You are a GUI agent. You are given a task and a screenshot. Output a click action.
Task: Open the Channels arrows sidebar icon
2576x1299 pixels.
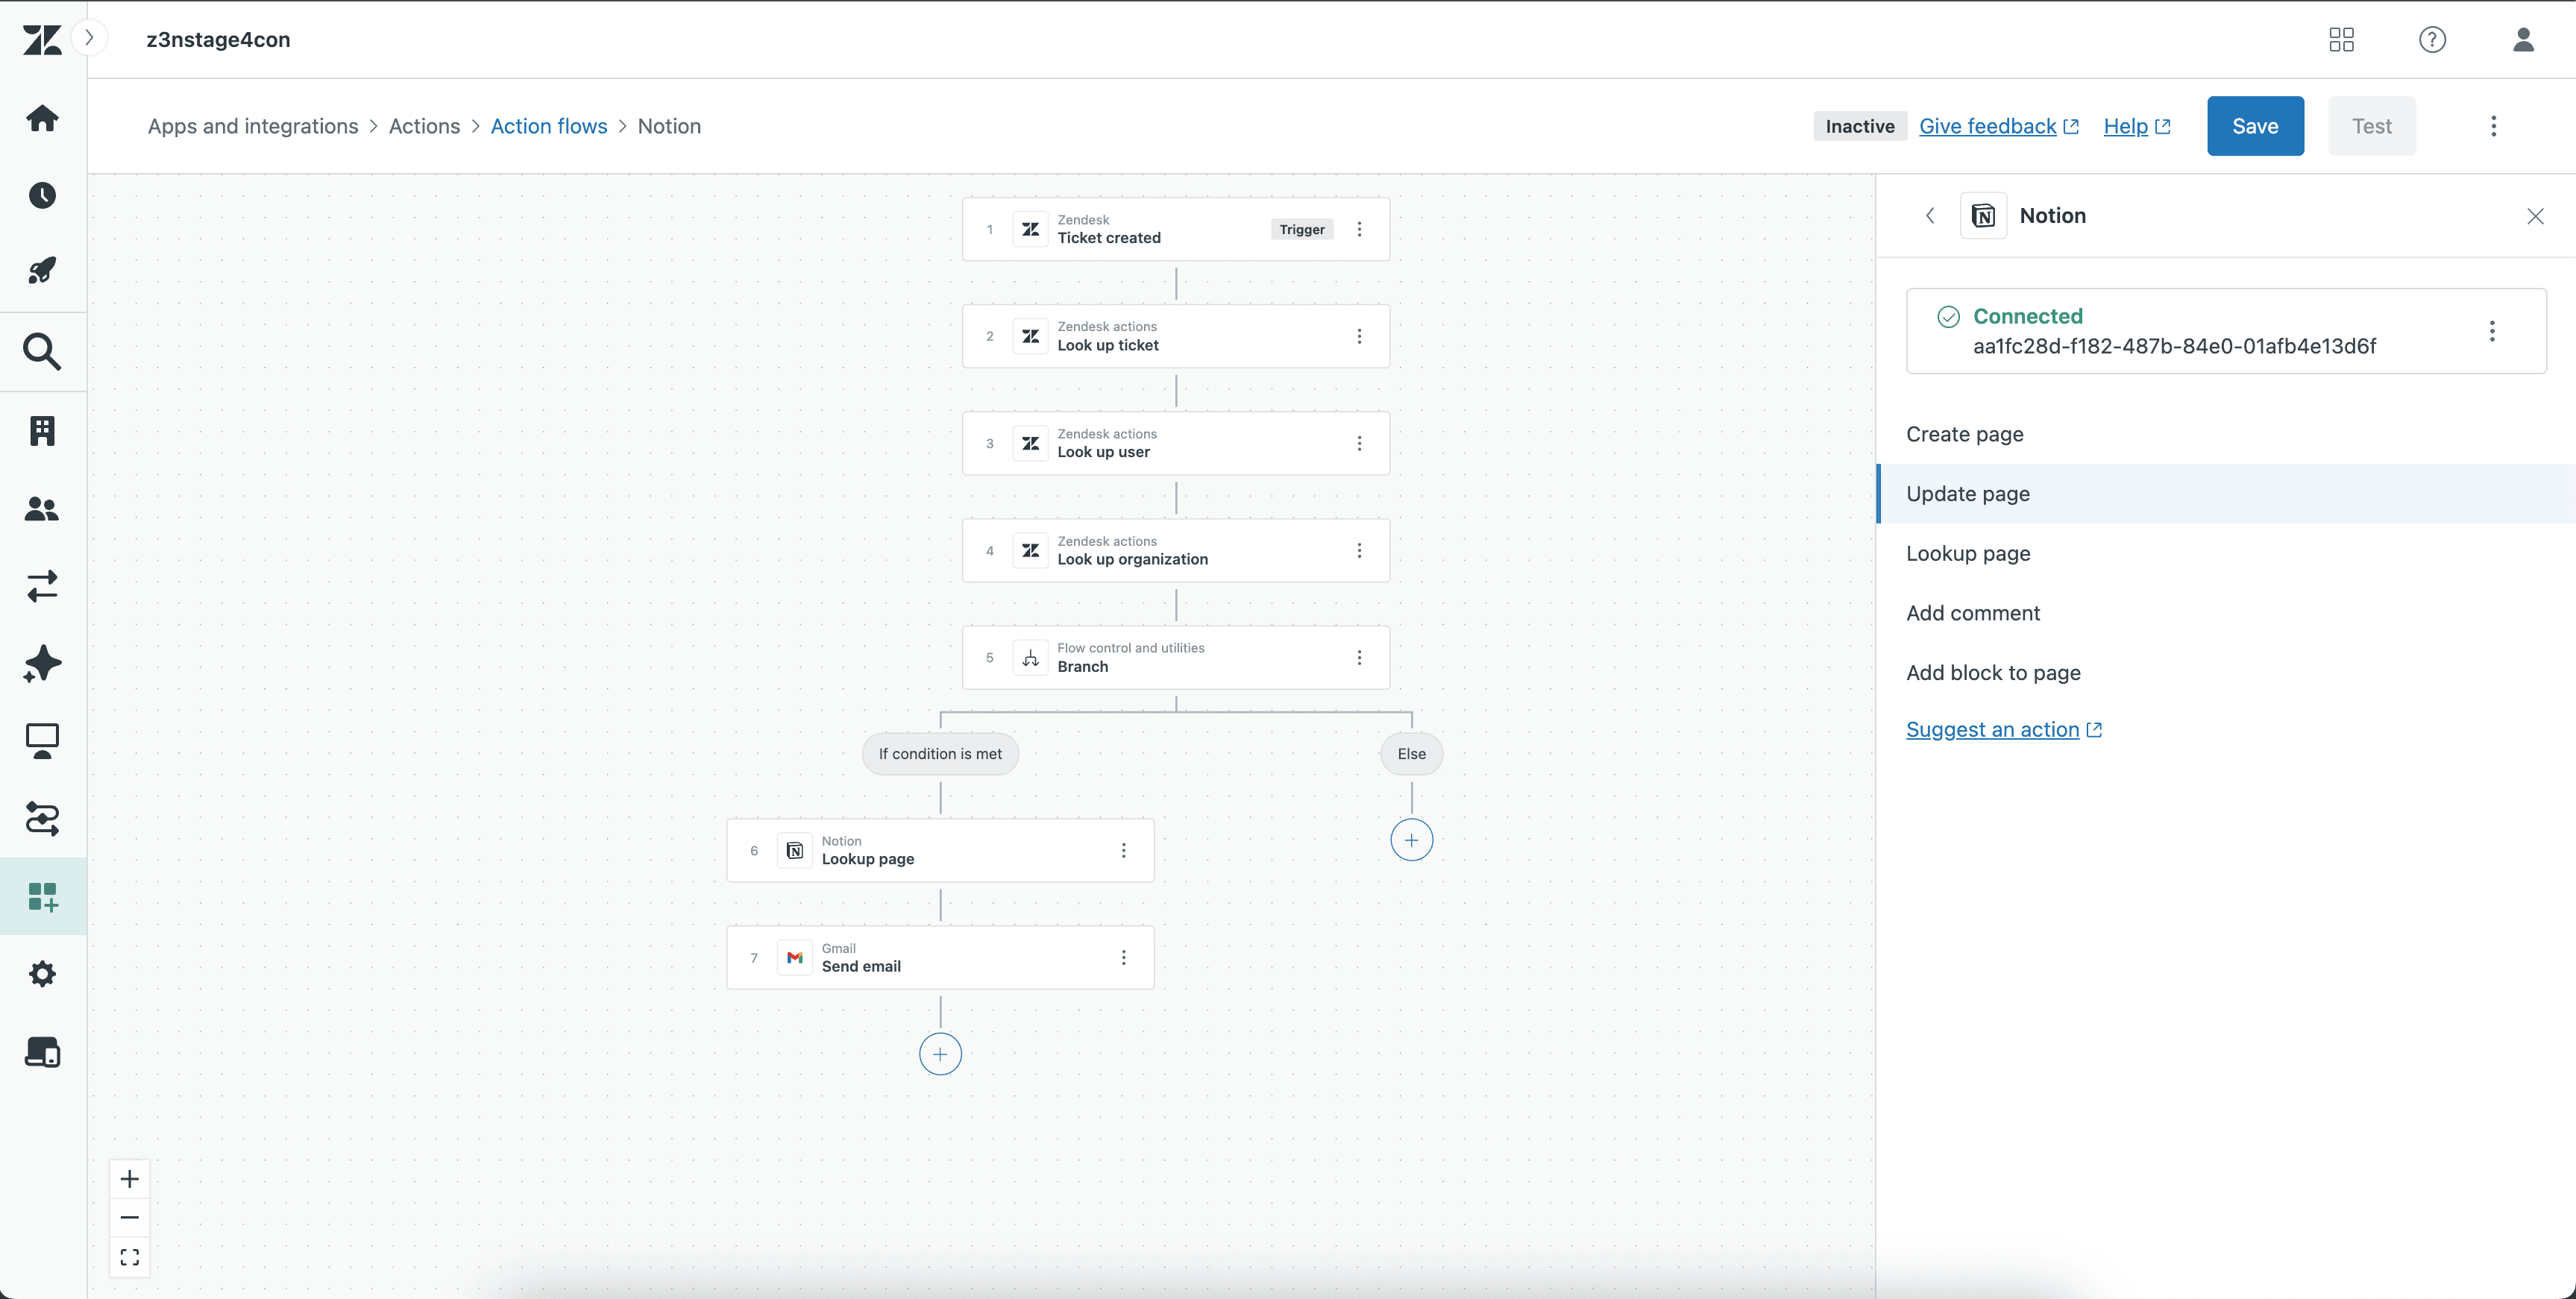[42, 586]
